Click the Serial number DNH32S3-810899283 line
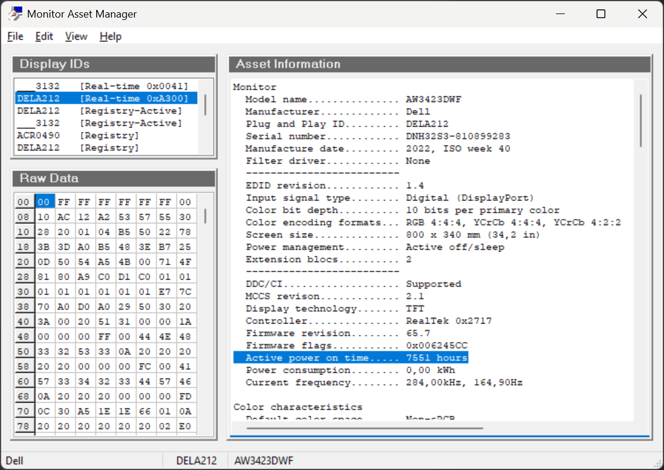Viewport: 664px width, 470px height. click(x=378, y=136)
